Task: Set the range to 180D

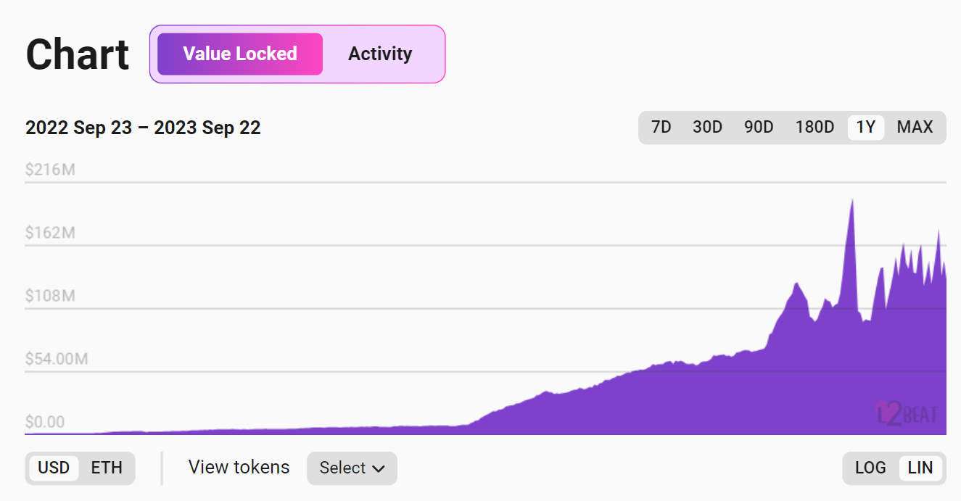Action: [814, 128]
